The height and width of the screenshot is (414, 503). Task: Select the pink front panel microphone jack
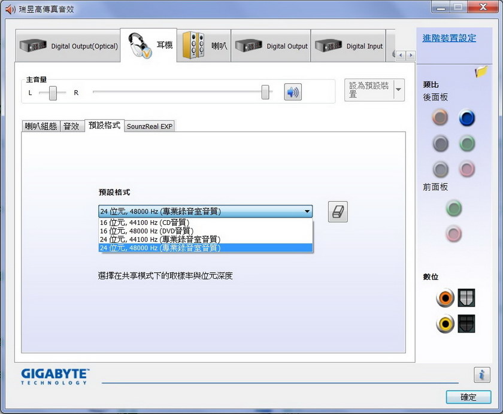(x=454, y=233)
